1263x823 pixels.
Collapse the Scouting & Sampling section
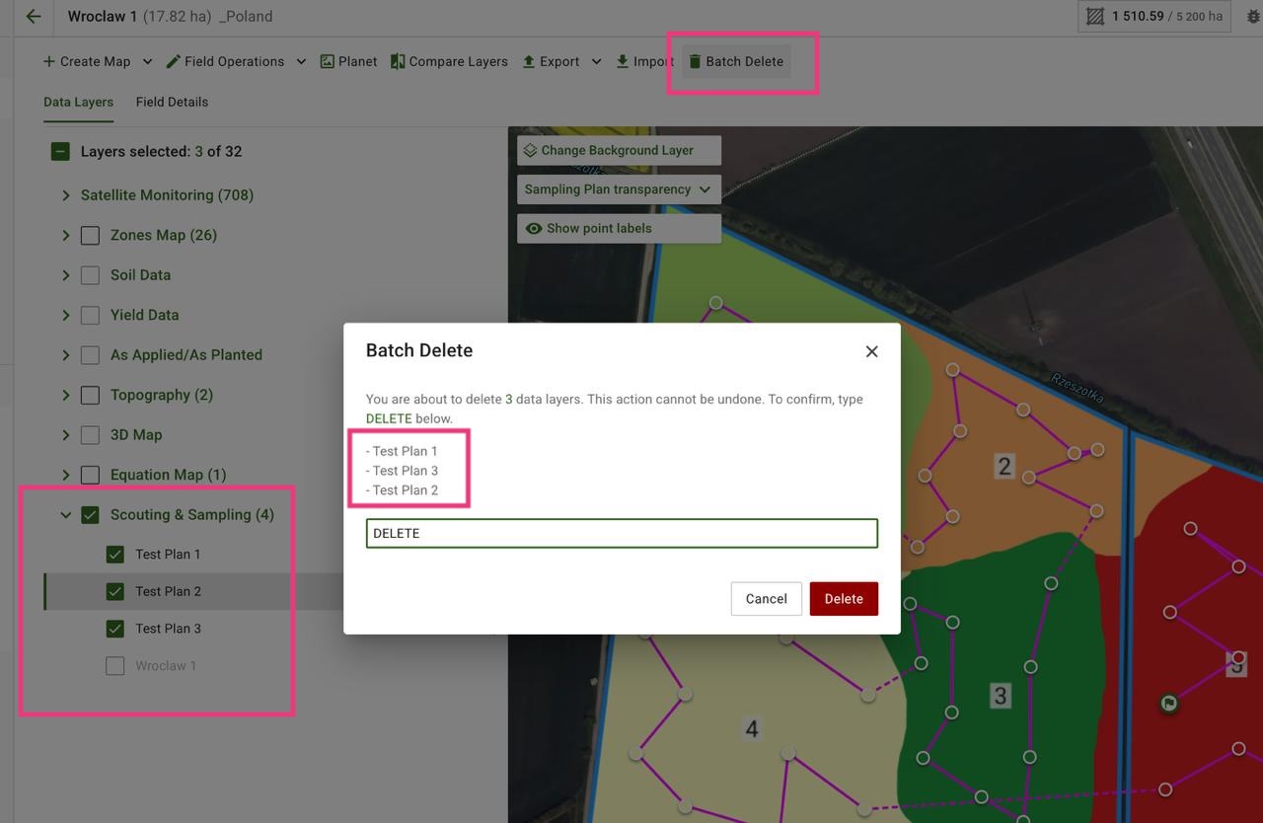pos(65,514)
